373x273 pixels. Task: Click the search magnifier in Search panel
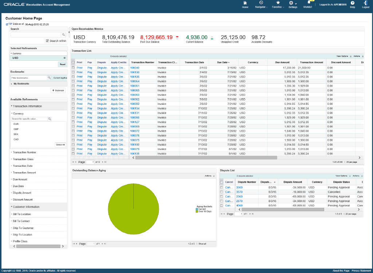point(63,35)
